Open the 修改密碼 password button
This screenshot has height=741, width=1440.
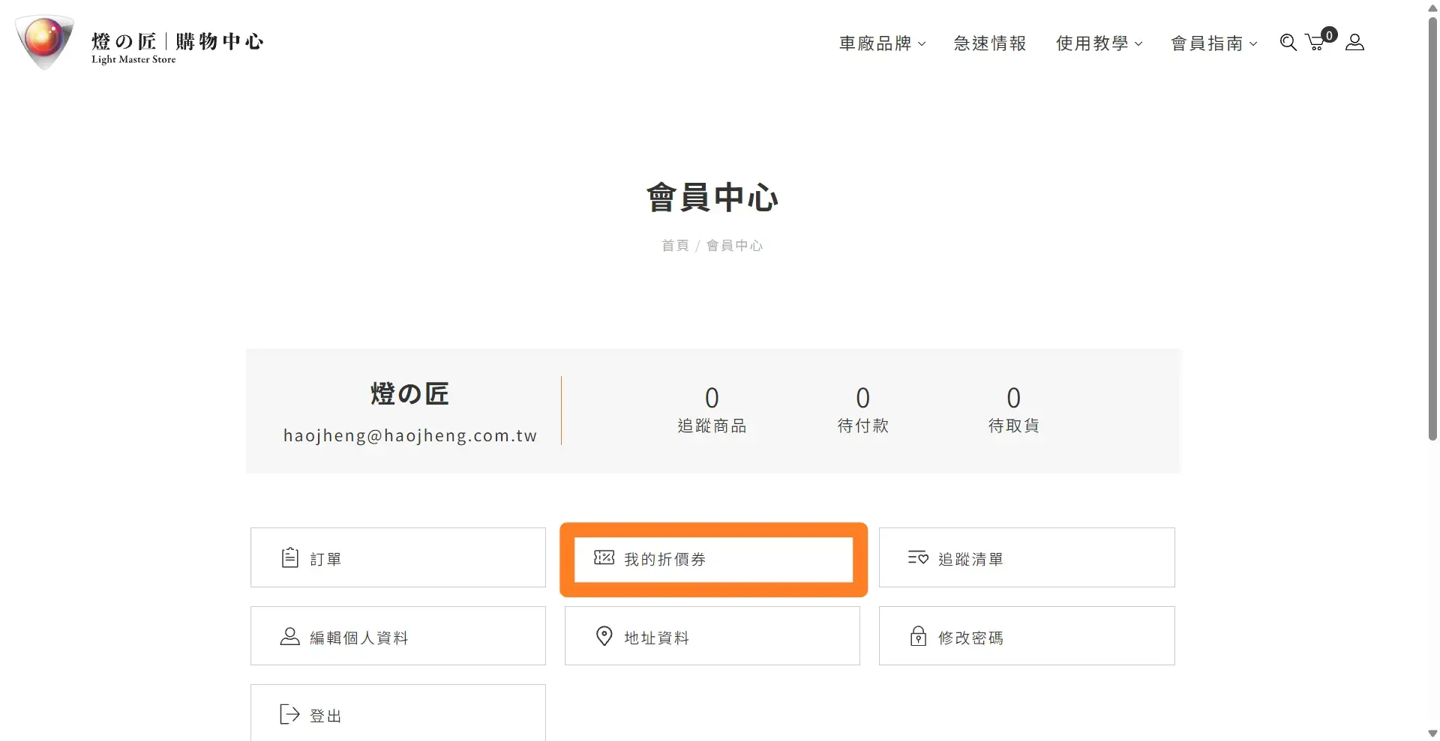tap(1027, 636)
